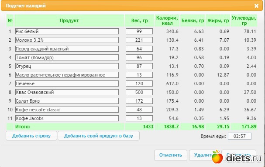
Task: Close the Подсчет калорий dialog
Action: point(256,6)
